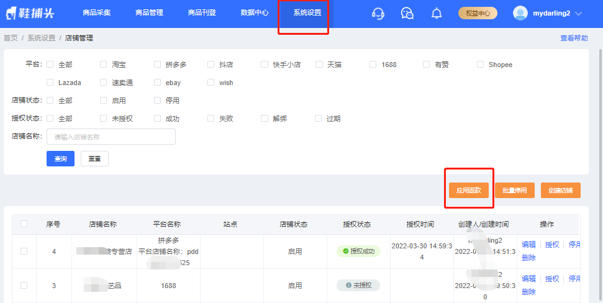The image size is (603, 303).
Task: Toggle the select-all checkbox in table header
Action: 24,224
